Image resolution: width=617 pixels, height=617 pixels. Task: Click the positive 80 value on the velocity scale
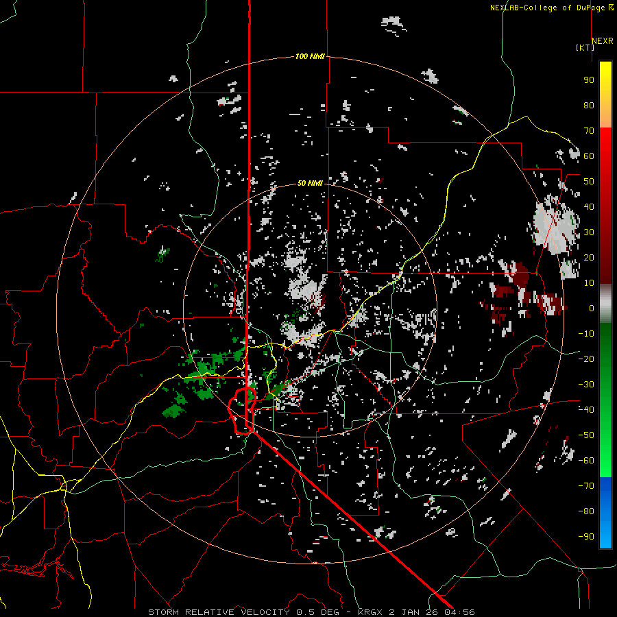[589, 106]
